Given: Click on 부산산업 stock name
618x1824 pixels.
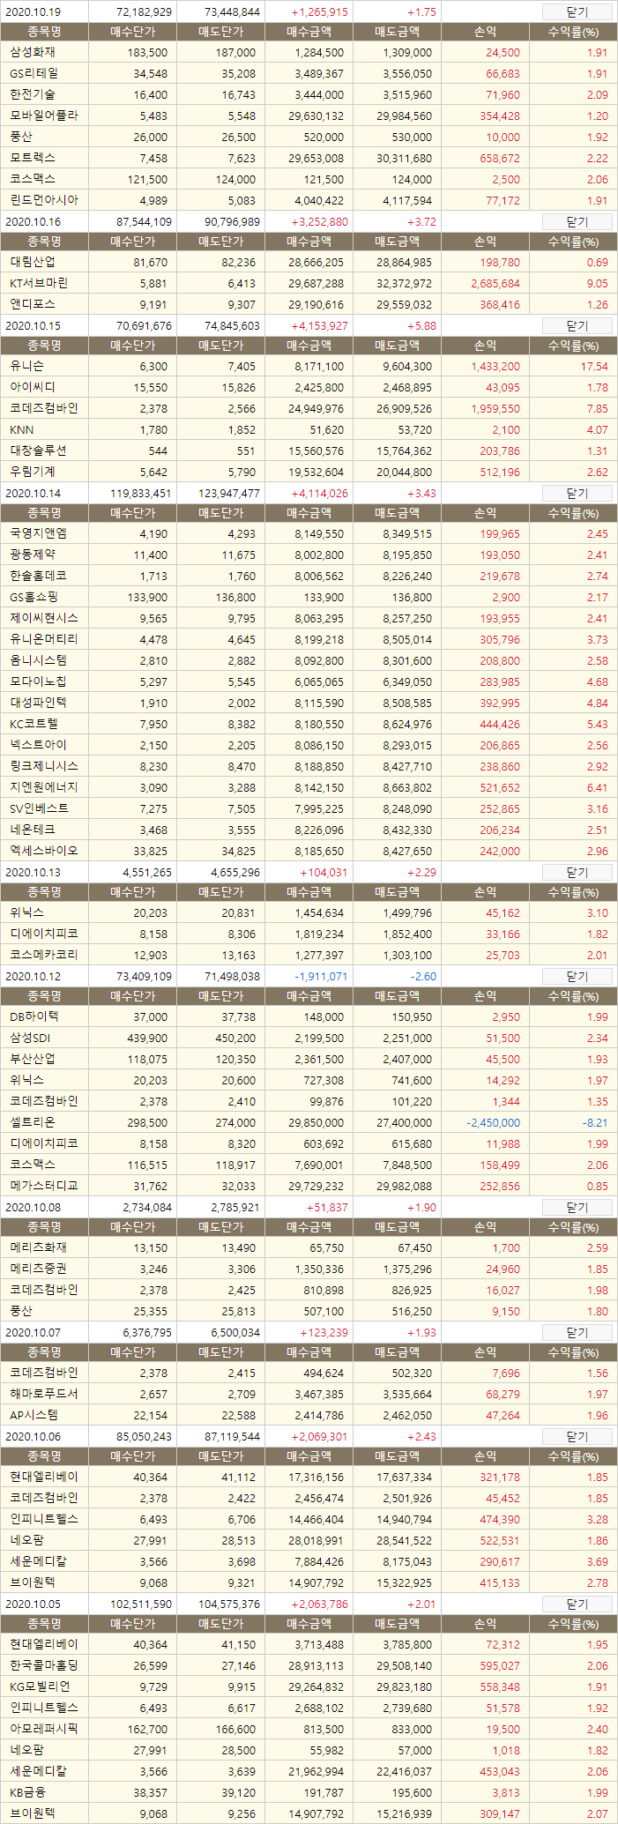Looking at the screenshot, I should pyautogui.click(x=32, y=1060).
